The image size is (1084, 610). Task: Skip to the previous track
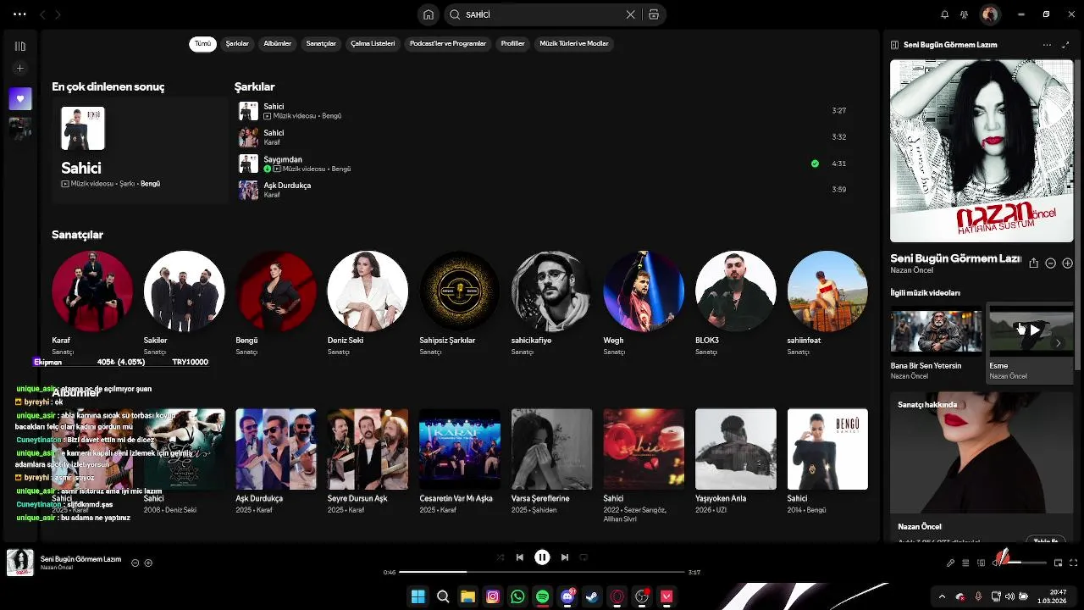tap(519, 557)
